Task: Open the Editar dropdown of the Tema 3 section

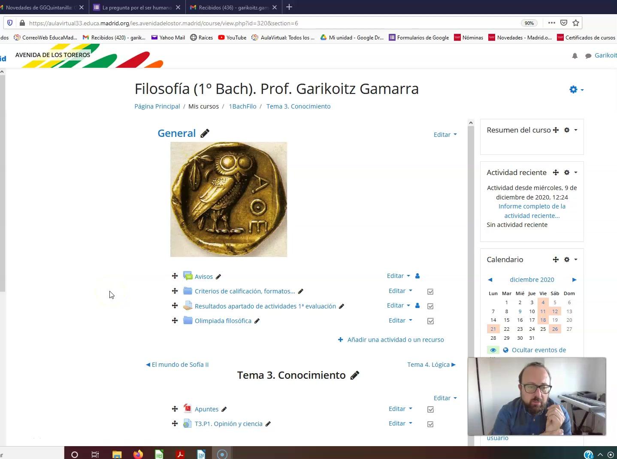Action: (x=445, y=398)
